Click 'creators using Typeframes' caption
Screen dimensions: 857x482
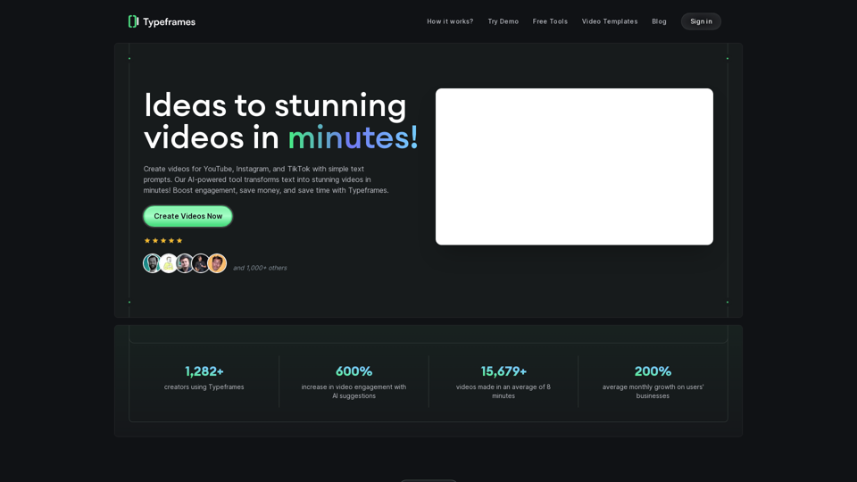(x=204, y=386)
